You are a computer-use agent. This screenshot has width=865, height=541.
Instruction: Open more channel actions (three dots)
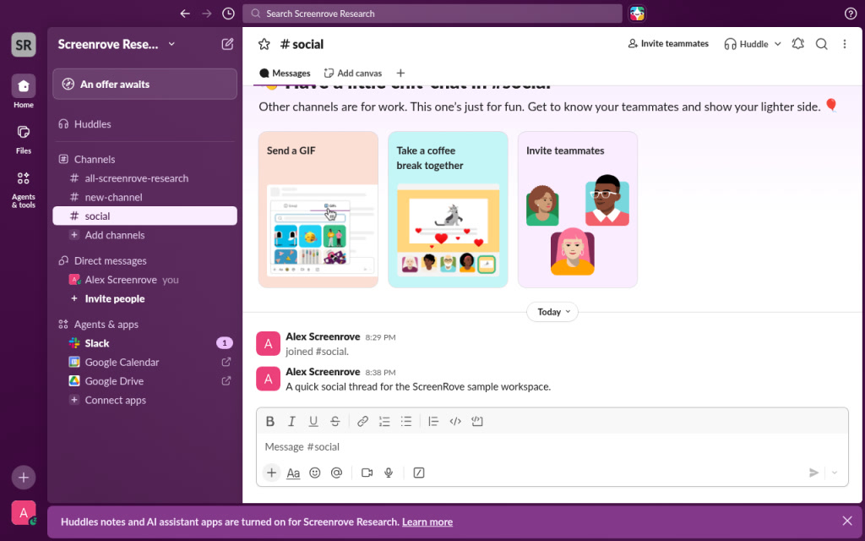[845, 44]
